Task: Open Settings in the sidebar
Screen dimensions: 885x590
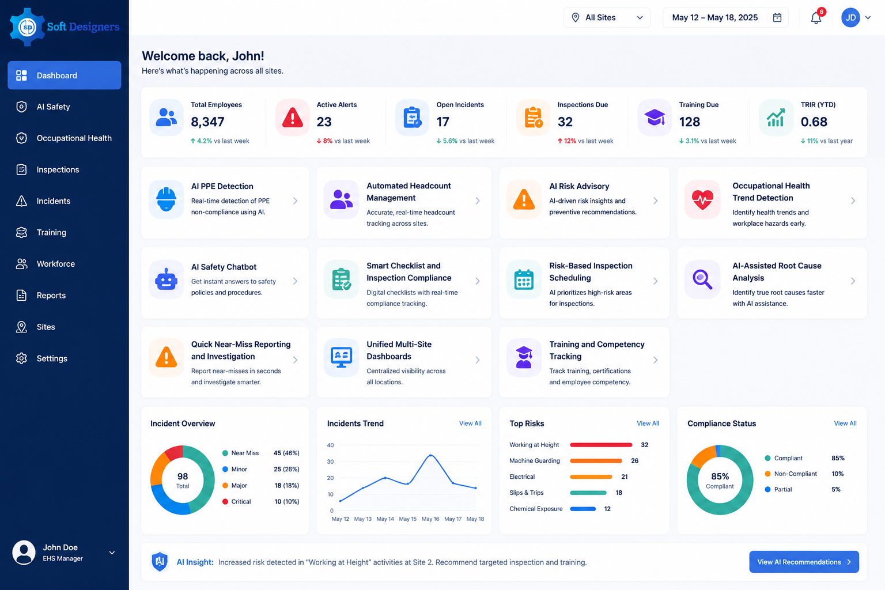Action: [x=65, y=358]
